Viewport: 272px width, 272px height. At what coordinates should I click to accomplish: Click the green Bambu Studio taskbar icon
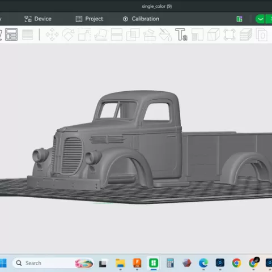click(x=154, y=263)
